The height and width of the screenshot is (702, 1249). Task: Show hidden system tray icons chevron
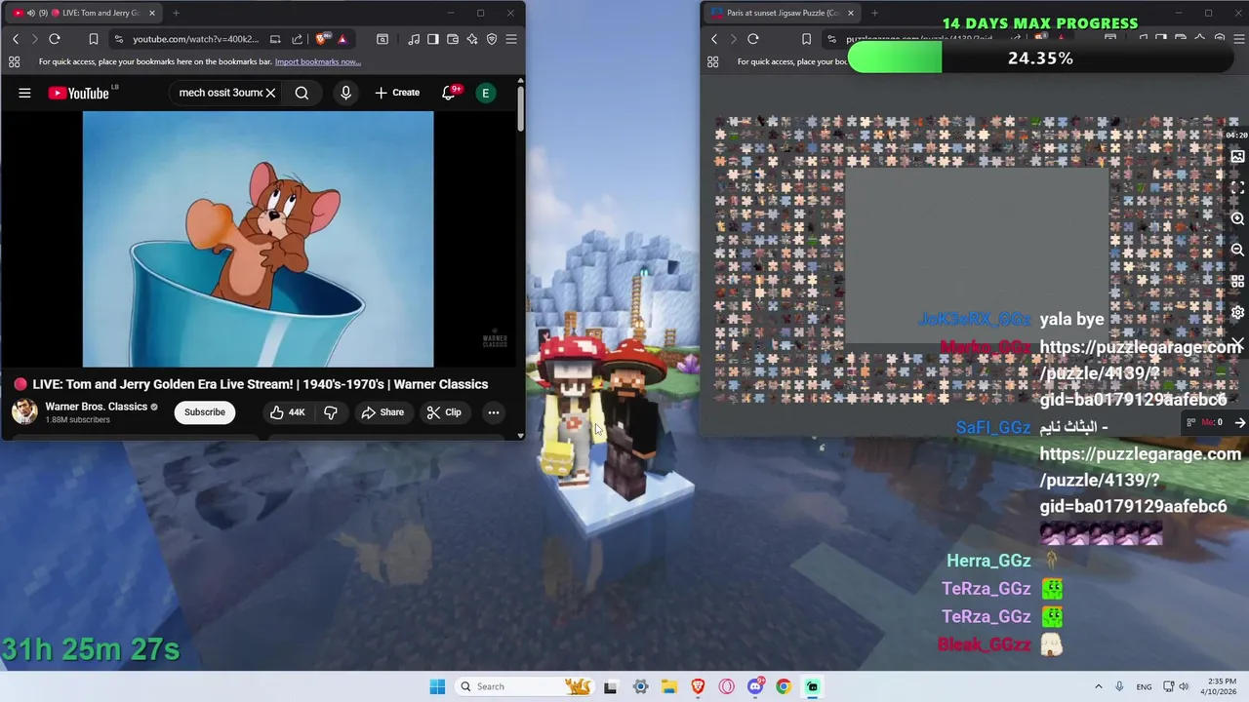coord(1098,686)
